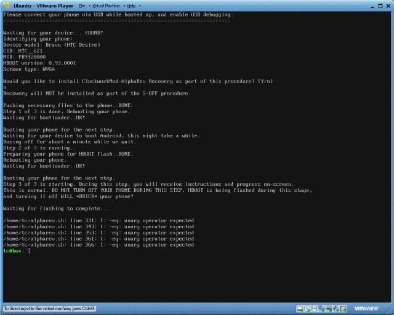Click 'Preparing your phone for HBOOT flash..DONE.'
This screenshot has width=394, height=315.
pyautogui.click(x=68, y=154)
